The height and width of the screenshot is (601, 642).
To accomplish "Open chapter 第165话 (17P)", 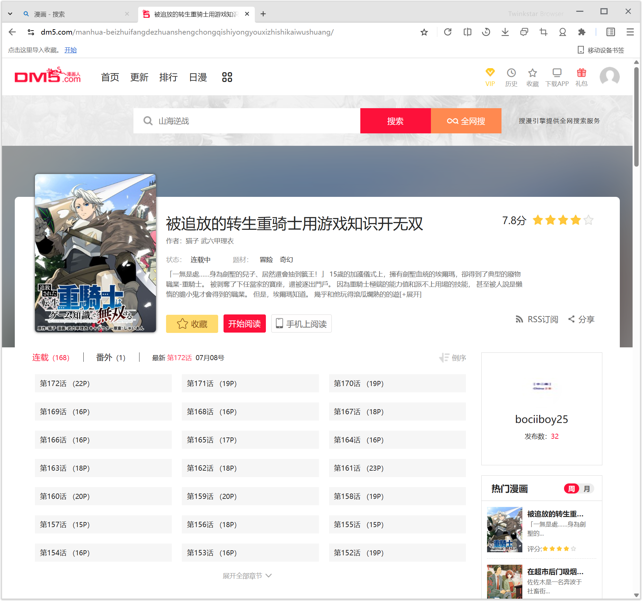I will coord(250,440).
